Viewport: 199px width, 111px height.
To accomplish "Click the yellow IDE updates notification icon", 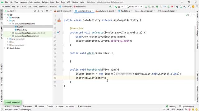I will pyautogui.click(x=193, y=7).
